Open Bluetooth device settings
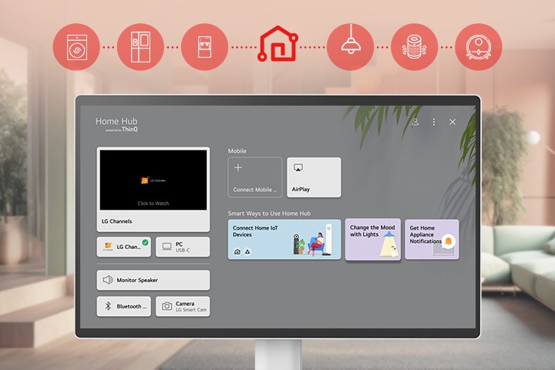Viewport: 555px width, 370px height. point(123,306)
